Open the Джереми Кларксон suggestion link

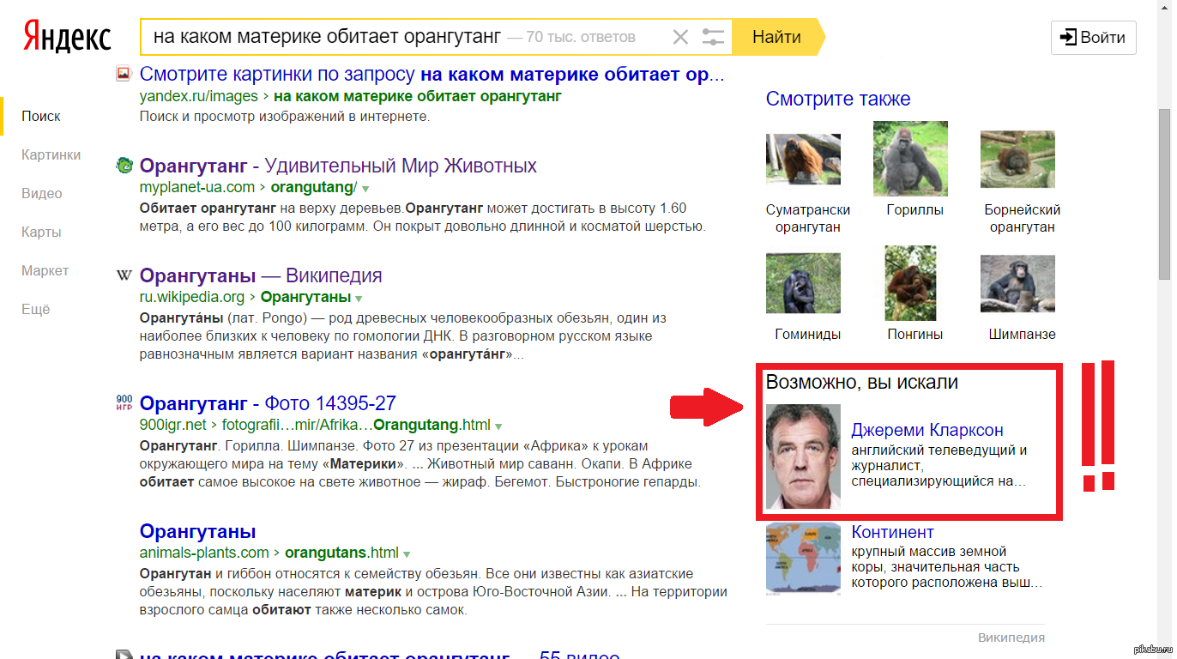pos(927,430)
